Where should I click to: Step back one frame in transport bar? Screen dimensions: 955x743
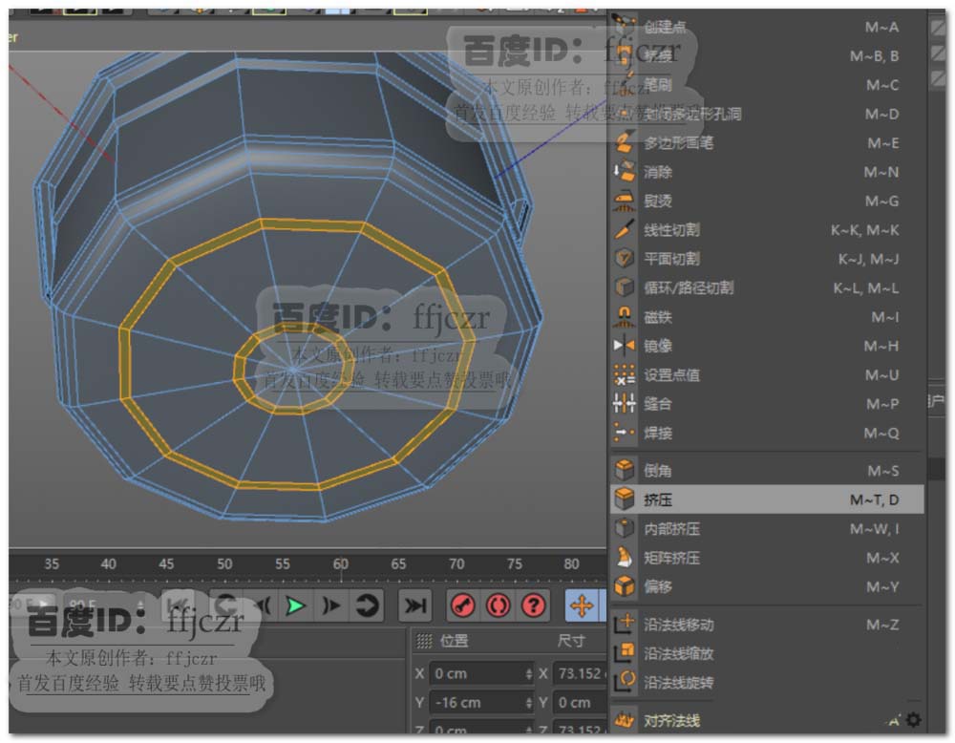264,606
